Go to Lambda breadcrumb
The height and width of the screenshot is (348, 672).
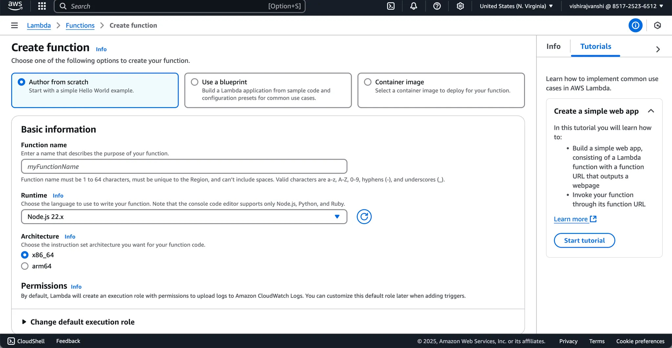pyautogui.click(x=39, y=25)
